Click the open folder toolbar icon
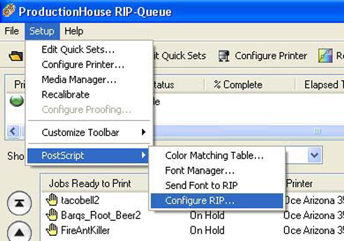This screenshot has height=241, width=344. 16,56
